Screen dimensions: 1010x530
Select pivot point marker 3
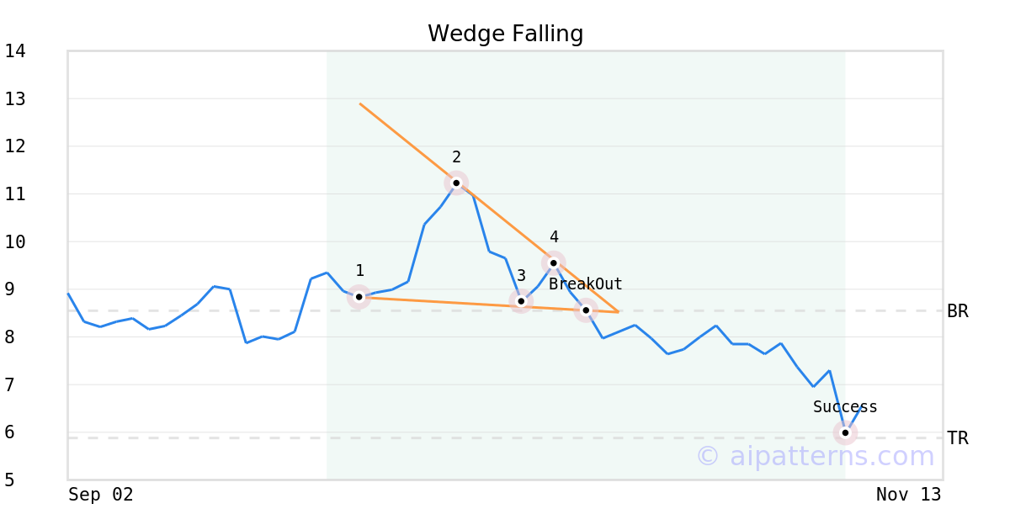521,301
